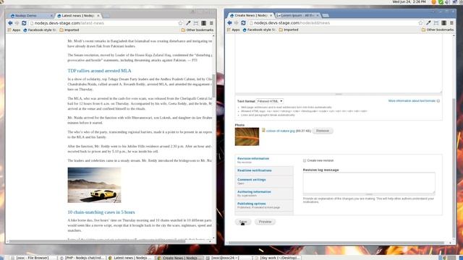The image size is (463, 260).
Task: Click the uploaded photo thumbnail
Action: tap(247, 136)
